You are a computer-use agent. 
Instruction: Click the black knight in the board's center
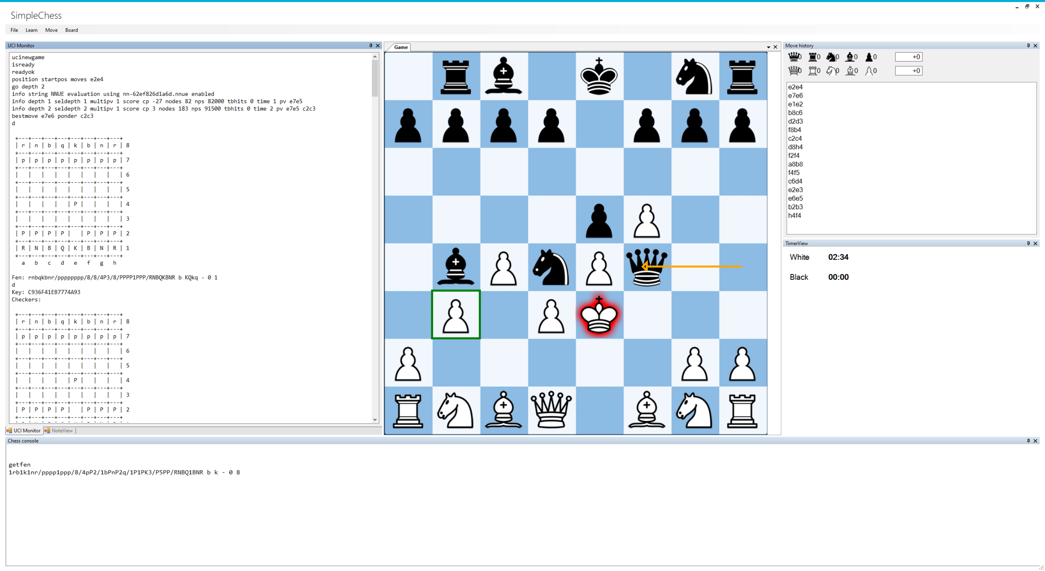tap(551, 267)
